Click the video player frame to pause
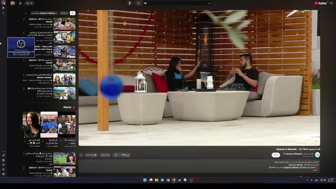The width and height of the screenshot is (336, 189). click(199, 78)
